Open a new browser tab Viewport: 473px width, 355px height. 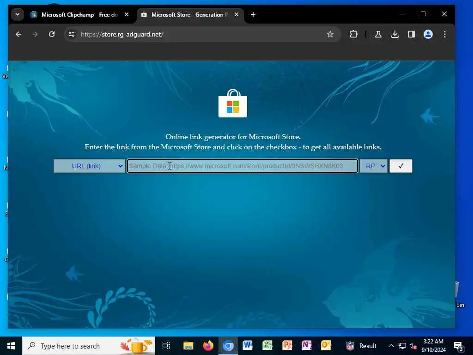click(253, 14)
